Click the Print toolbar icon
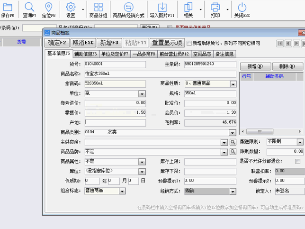The width and height of the screenshot is (305, 229). [215, 7]
